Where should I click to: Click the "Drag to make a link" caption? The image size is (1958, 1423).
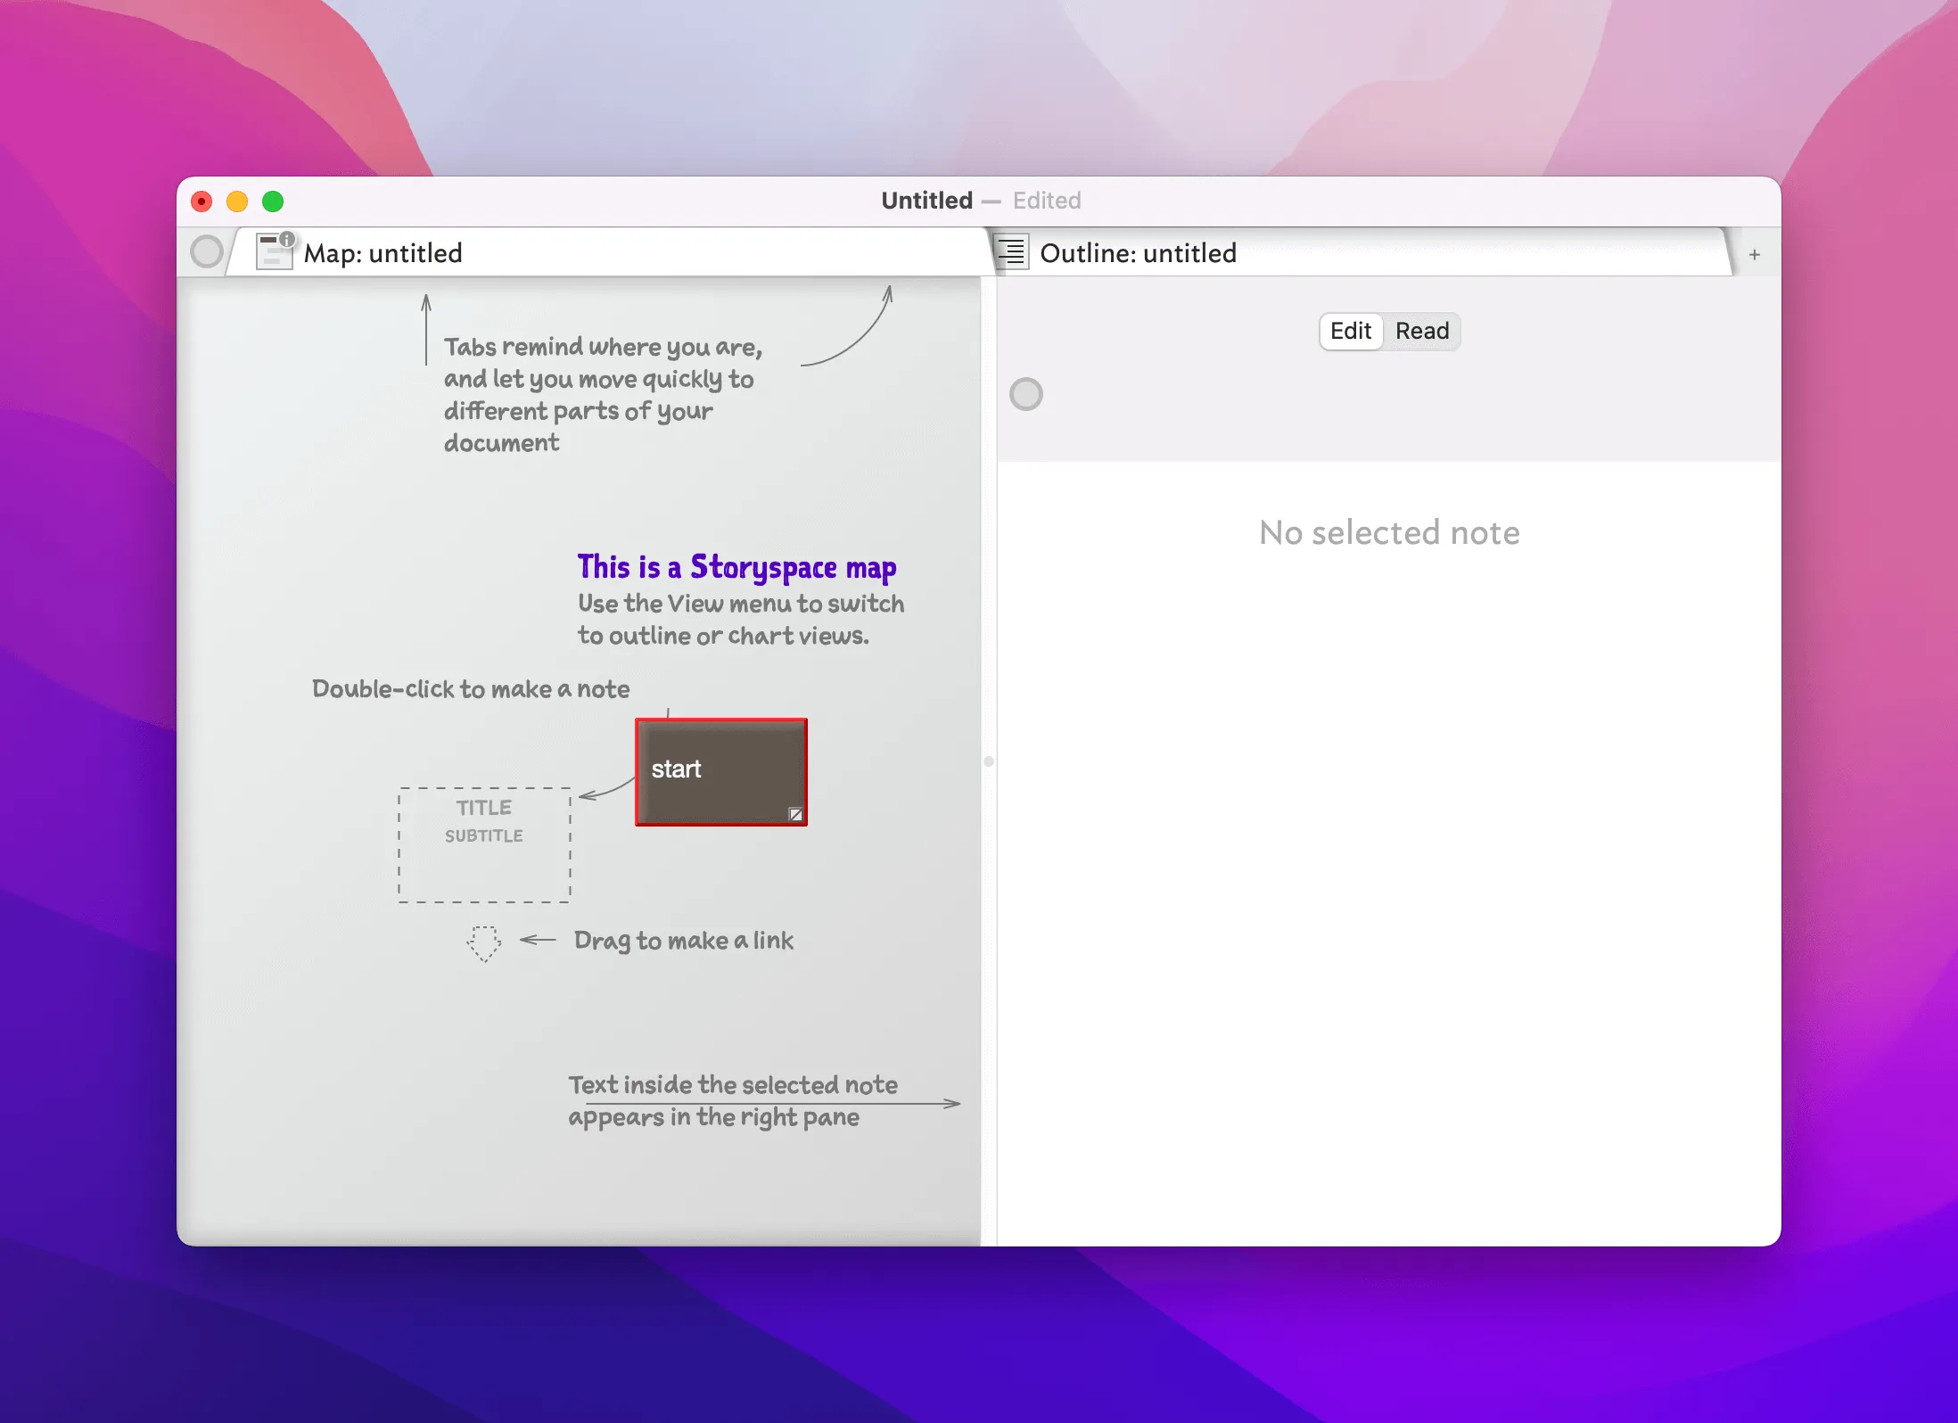point(685,940)
